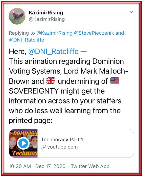Image resolution: width=143 pixels, height=177 pixels.
Task: Open the 10:20 AM timestamp
Action: pos(20,166)
